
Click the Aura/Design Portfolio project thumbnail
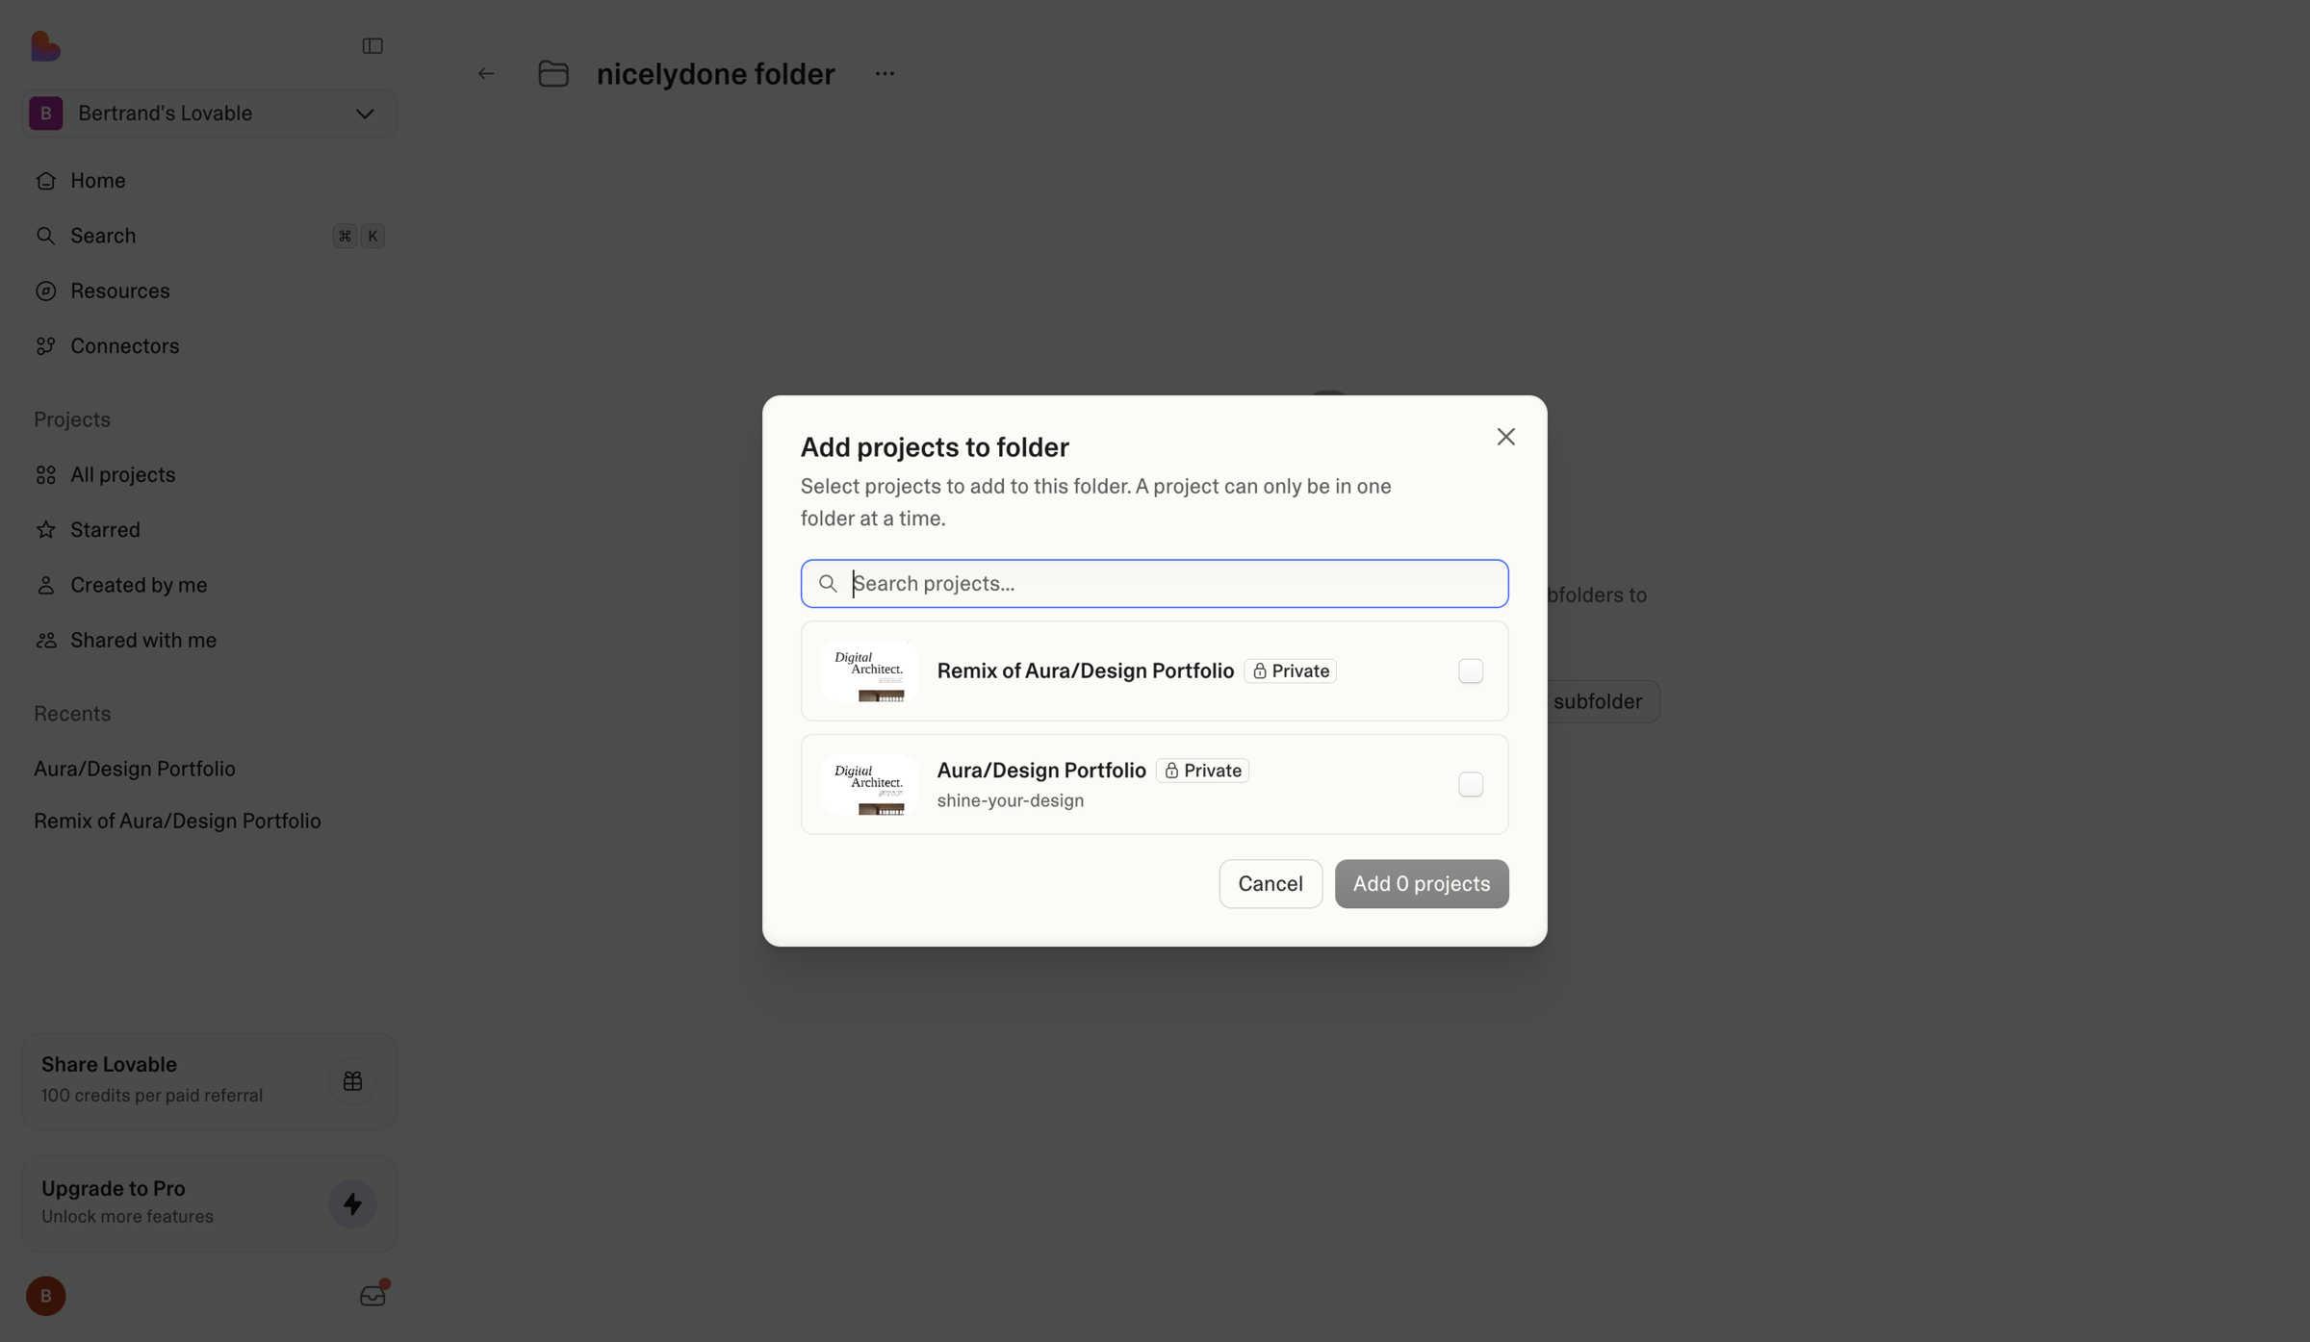click(869, 784)
